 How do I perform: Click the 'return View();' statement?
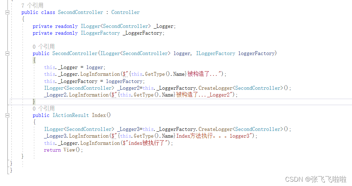click(x=63, y=150)
